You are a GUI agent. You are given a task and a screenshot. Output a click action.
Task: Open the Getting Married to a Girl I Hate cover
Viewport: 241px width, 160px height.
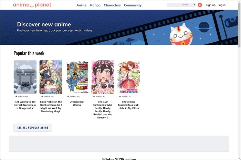129,77
